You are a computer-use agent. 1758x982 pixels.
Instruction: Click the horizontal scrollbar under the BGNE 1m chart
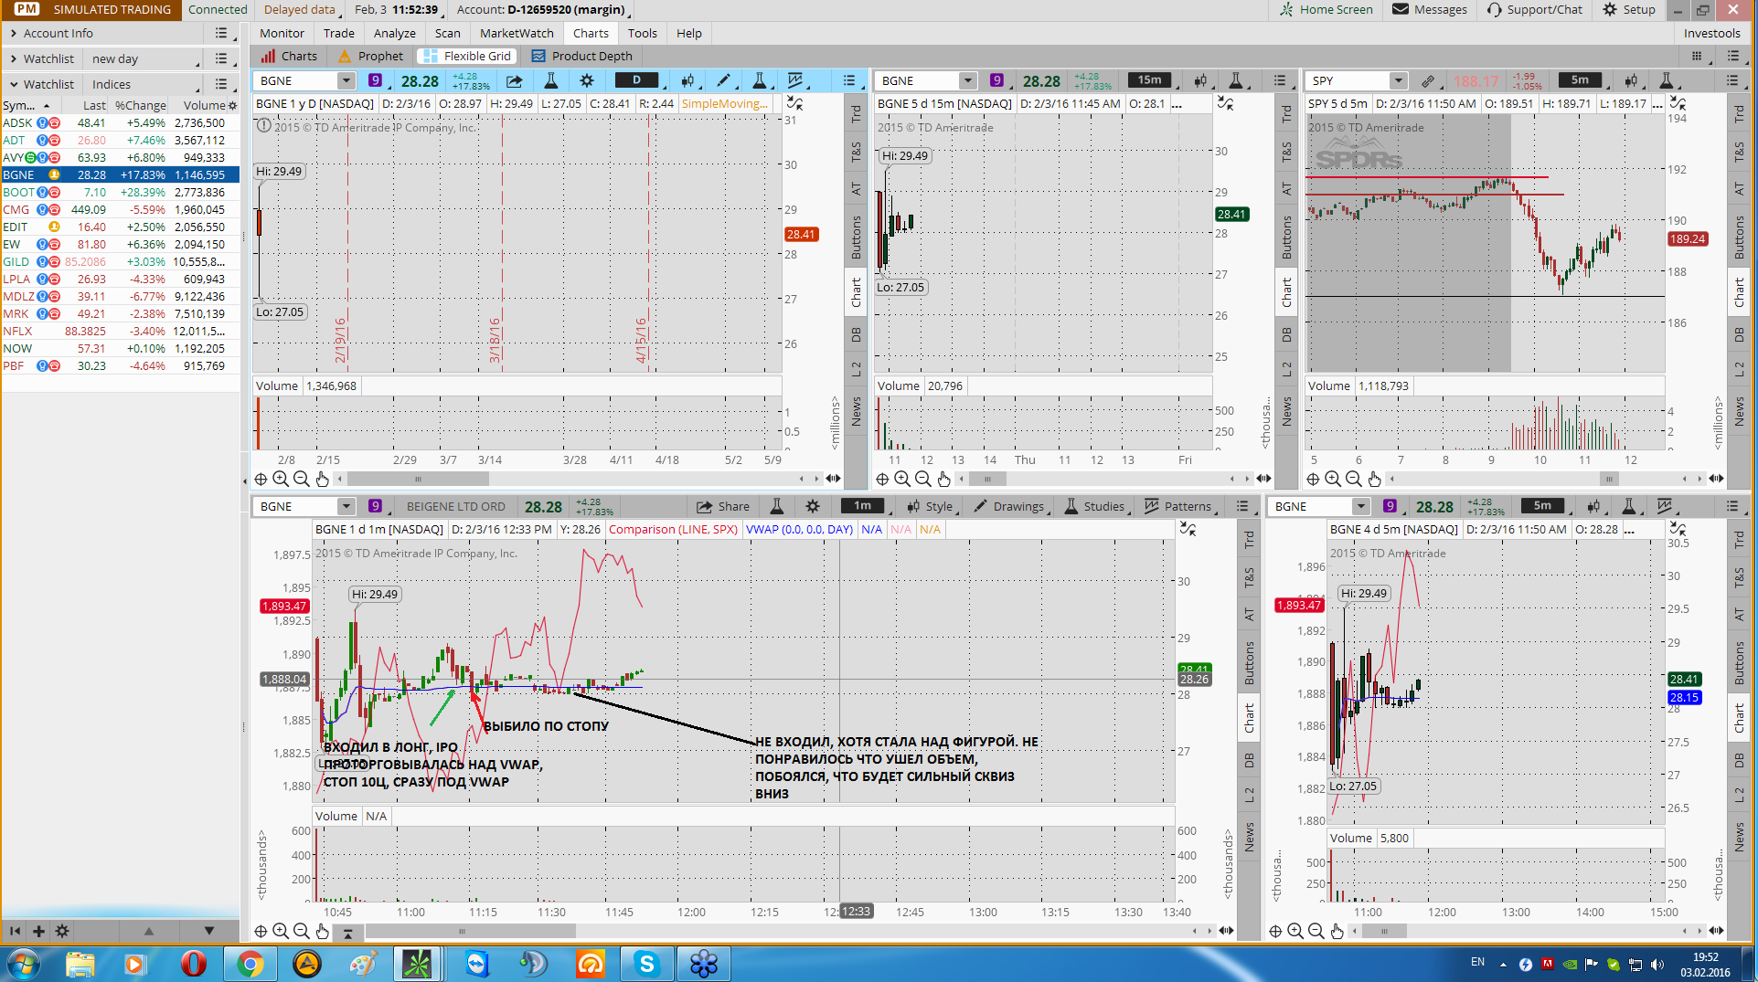470,931
